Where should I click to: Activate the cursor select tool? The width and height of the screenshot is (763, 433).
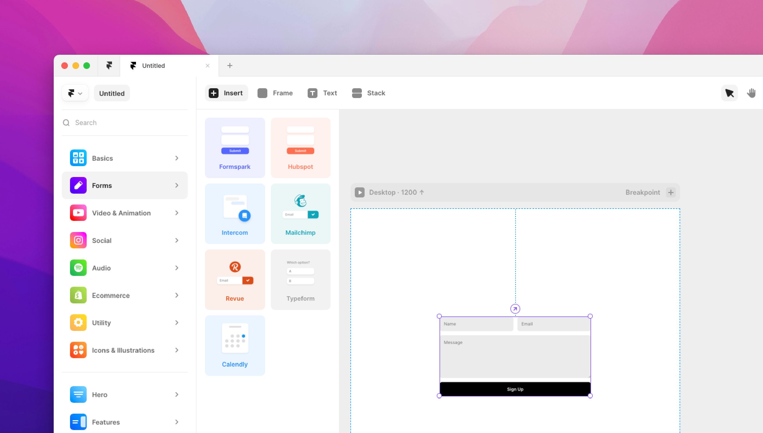(729, 93)
